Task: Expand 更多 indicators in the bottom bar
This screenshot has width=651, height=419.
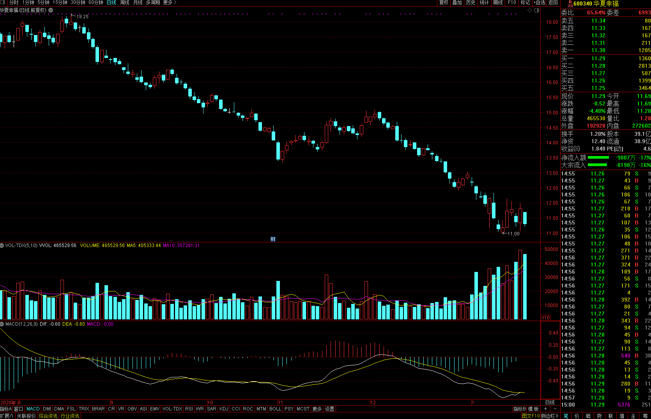Action: coord(317,409)
